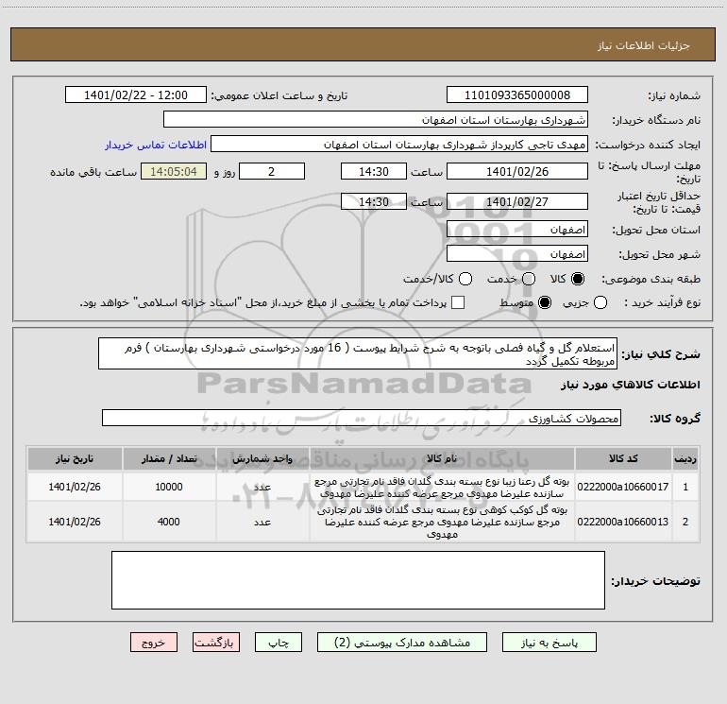Click the remaining time field 14:05:04
The height and width of the screenshot is (704, 727).
tap(174, 171)
